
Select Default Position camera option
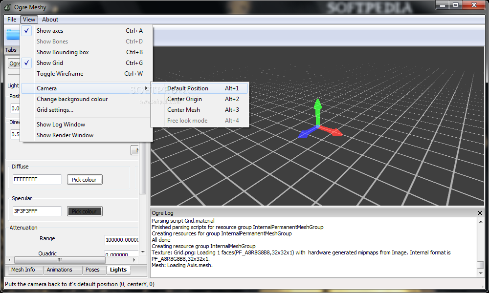(x=200, y=88)
